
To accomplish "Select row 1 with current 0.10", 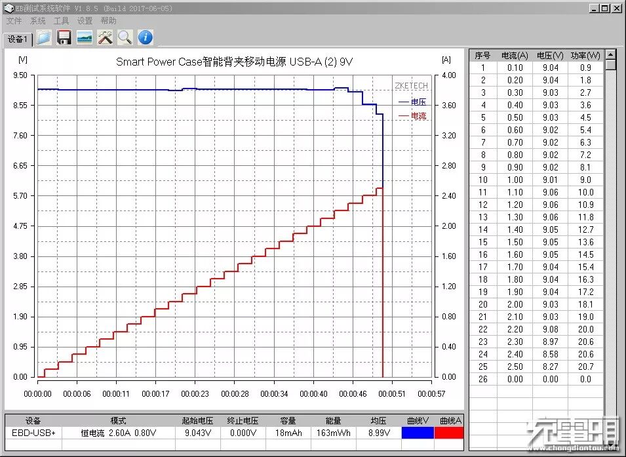I will tap(536, 68).
